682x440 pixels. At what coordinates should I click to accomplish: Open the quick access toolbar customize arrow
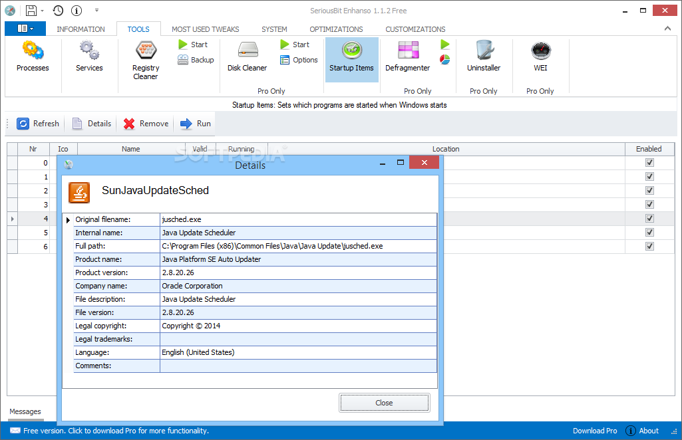(96, 11)
